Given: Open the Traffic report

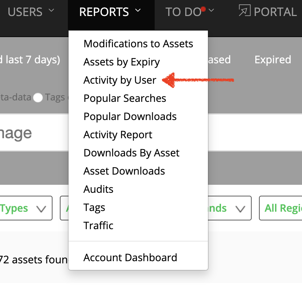Looking at the screenshot, I should coord(98,226).
